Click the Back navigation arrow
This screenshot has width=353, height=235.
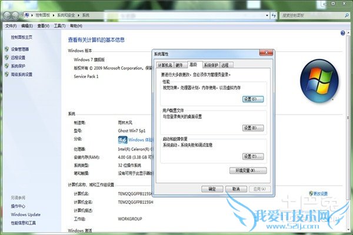pyautogui.click(x=8, y=15)
